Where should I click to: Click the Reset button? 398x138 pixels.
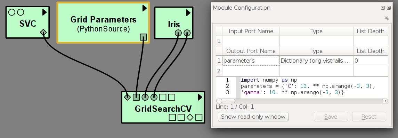pos(369,117)
